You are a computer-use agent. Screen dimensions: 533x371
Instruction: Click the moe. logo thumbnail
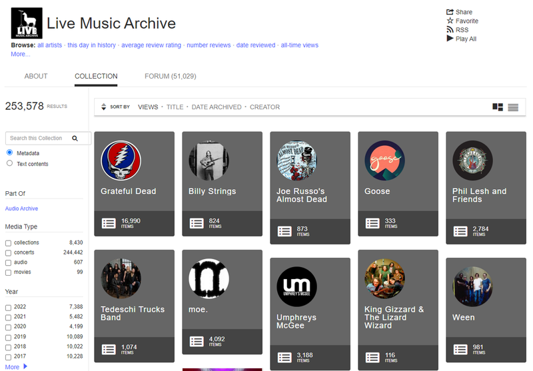[209, 278]
